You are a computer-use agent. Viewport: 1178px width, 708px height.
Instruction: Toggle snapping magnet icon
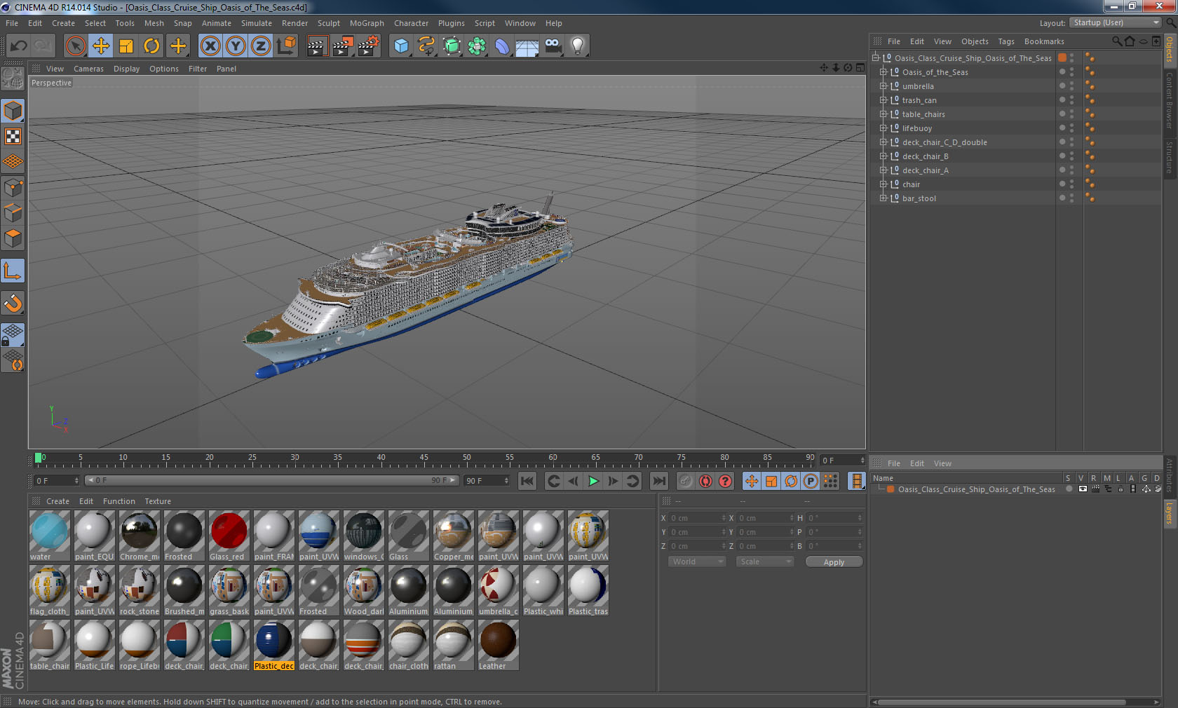point(13,303)
